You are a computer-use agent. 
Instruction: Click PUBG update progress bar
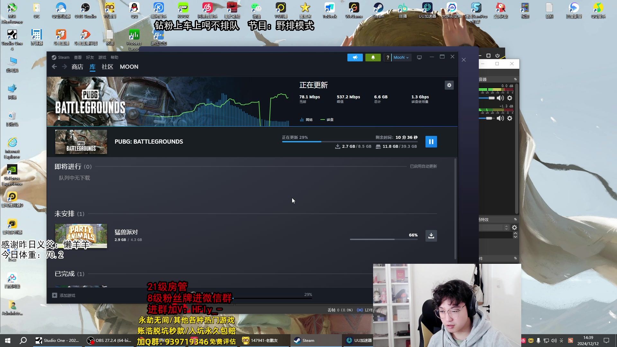pos(350,142)
